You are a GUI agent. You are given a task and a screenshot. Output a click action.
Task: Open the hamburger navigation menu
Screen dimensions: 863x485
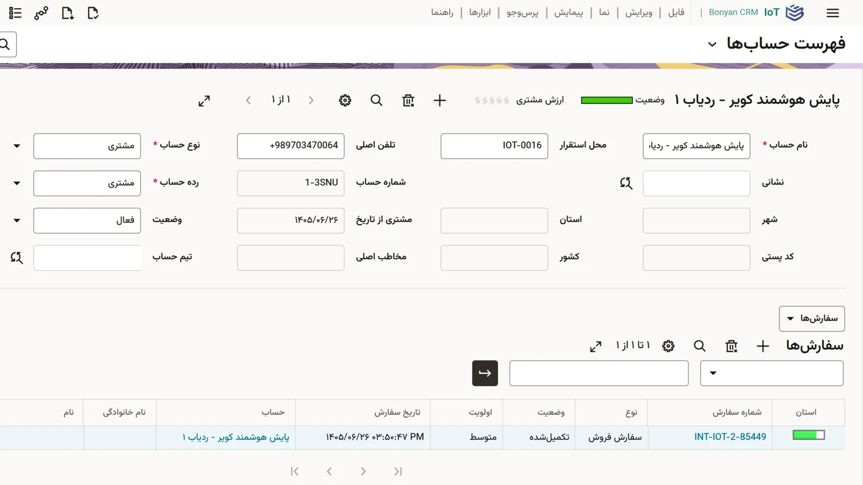(832, 13)
